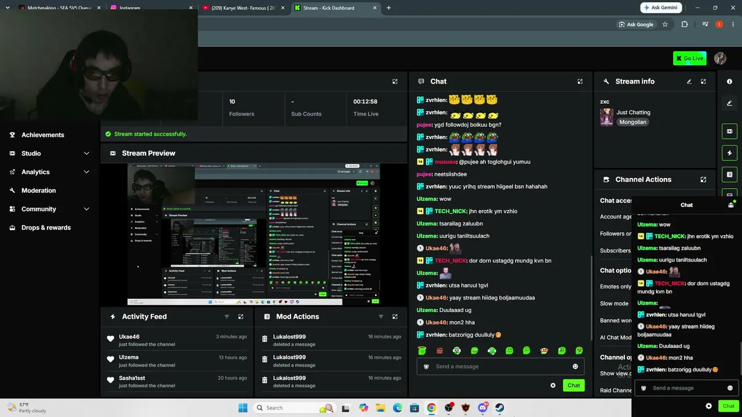
Task: Open the emoji picker in main chat input
Action: 575,367
